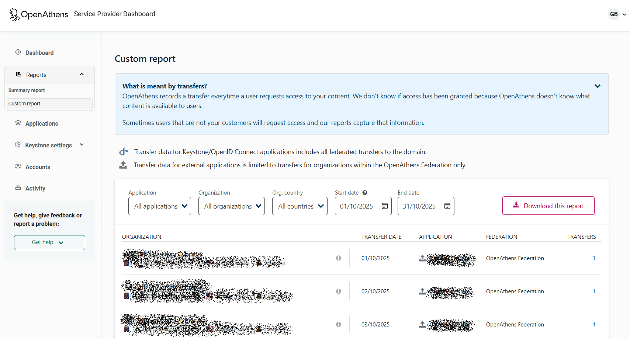Viewport: 630px width, 339px height.
Task: Click inside the Start date input field
Action: pyautogui.click(x=356, y=206)
